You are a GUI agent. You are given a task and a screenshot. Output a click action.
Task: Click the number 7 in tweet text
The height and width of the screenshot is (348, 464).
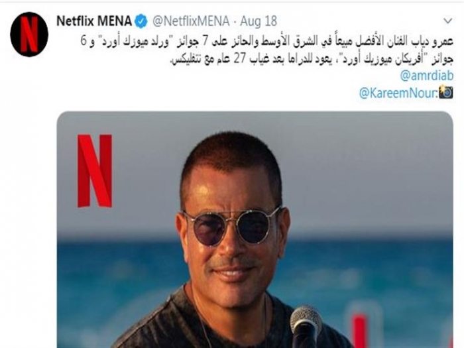205,42
